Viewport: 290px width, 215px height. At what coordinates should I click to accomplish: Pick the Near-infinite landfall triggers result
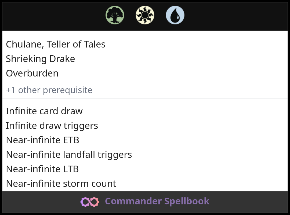coord(69,155)
